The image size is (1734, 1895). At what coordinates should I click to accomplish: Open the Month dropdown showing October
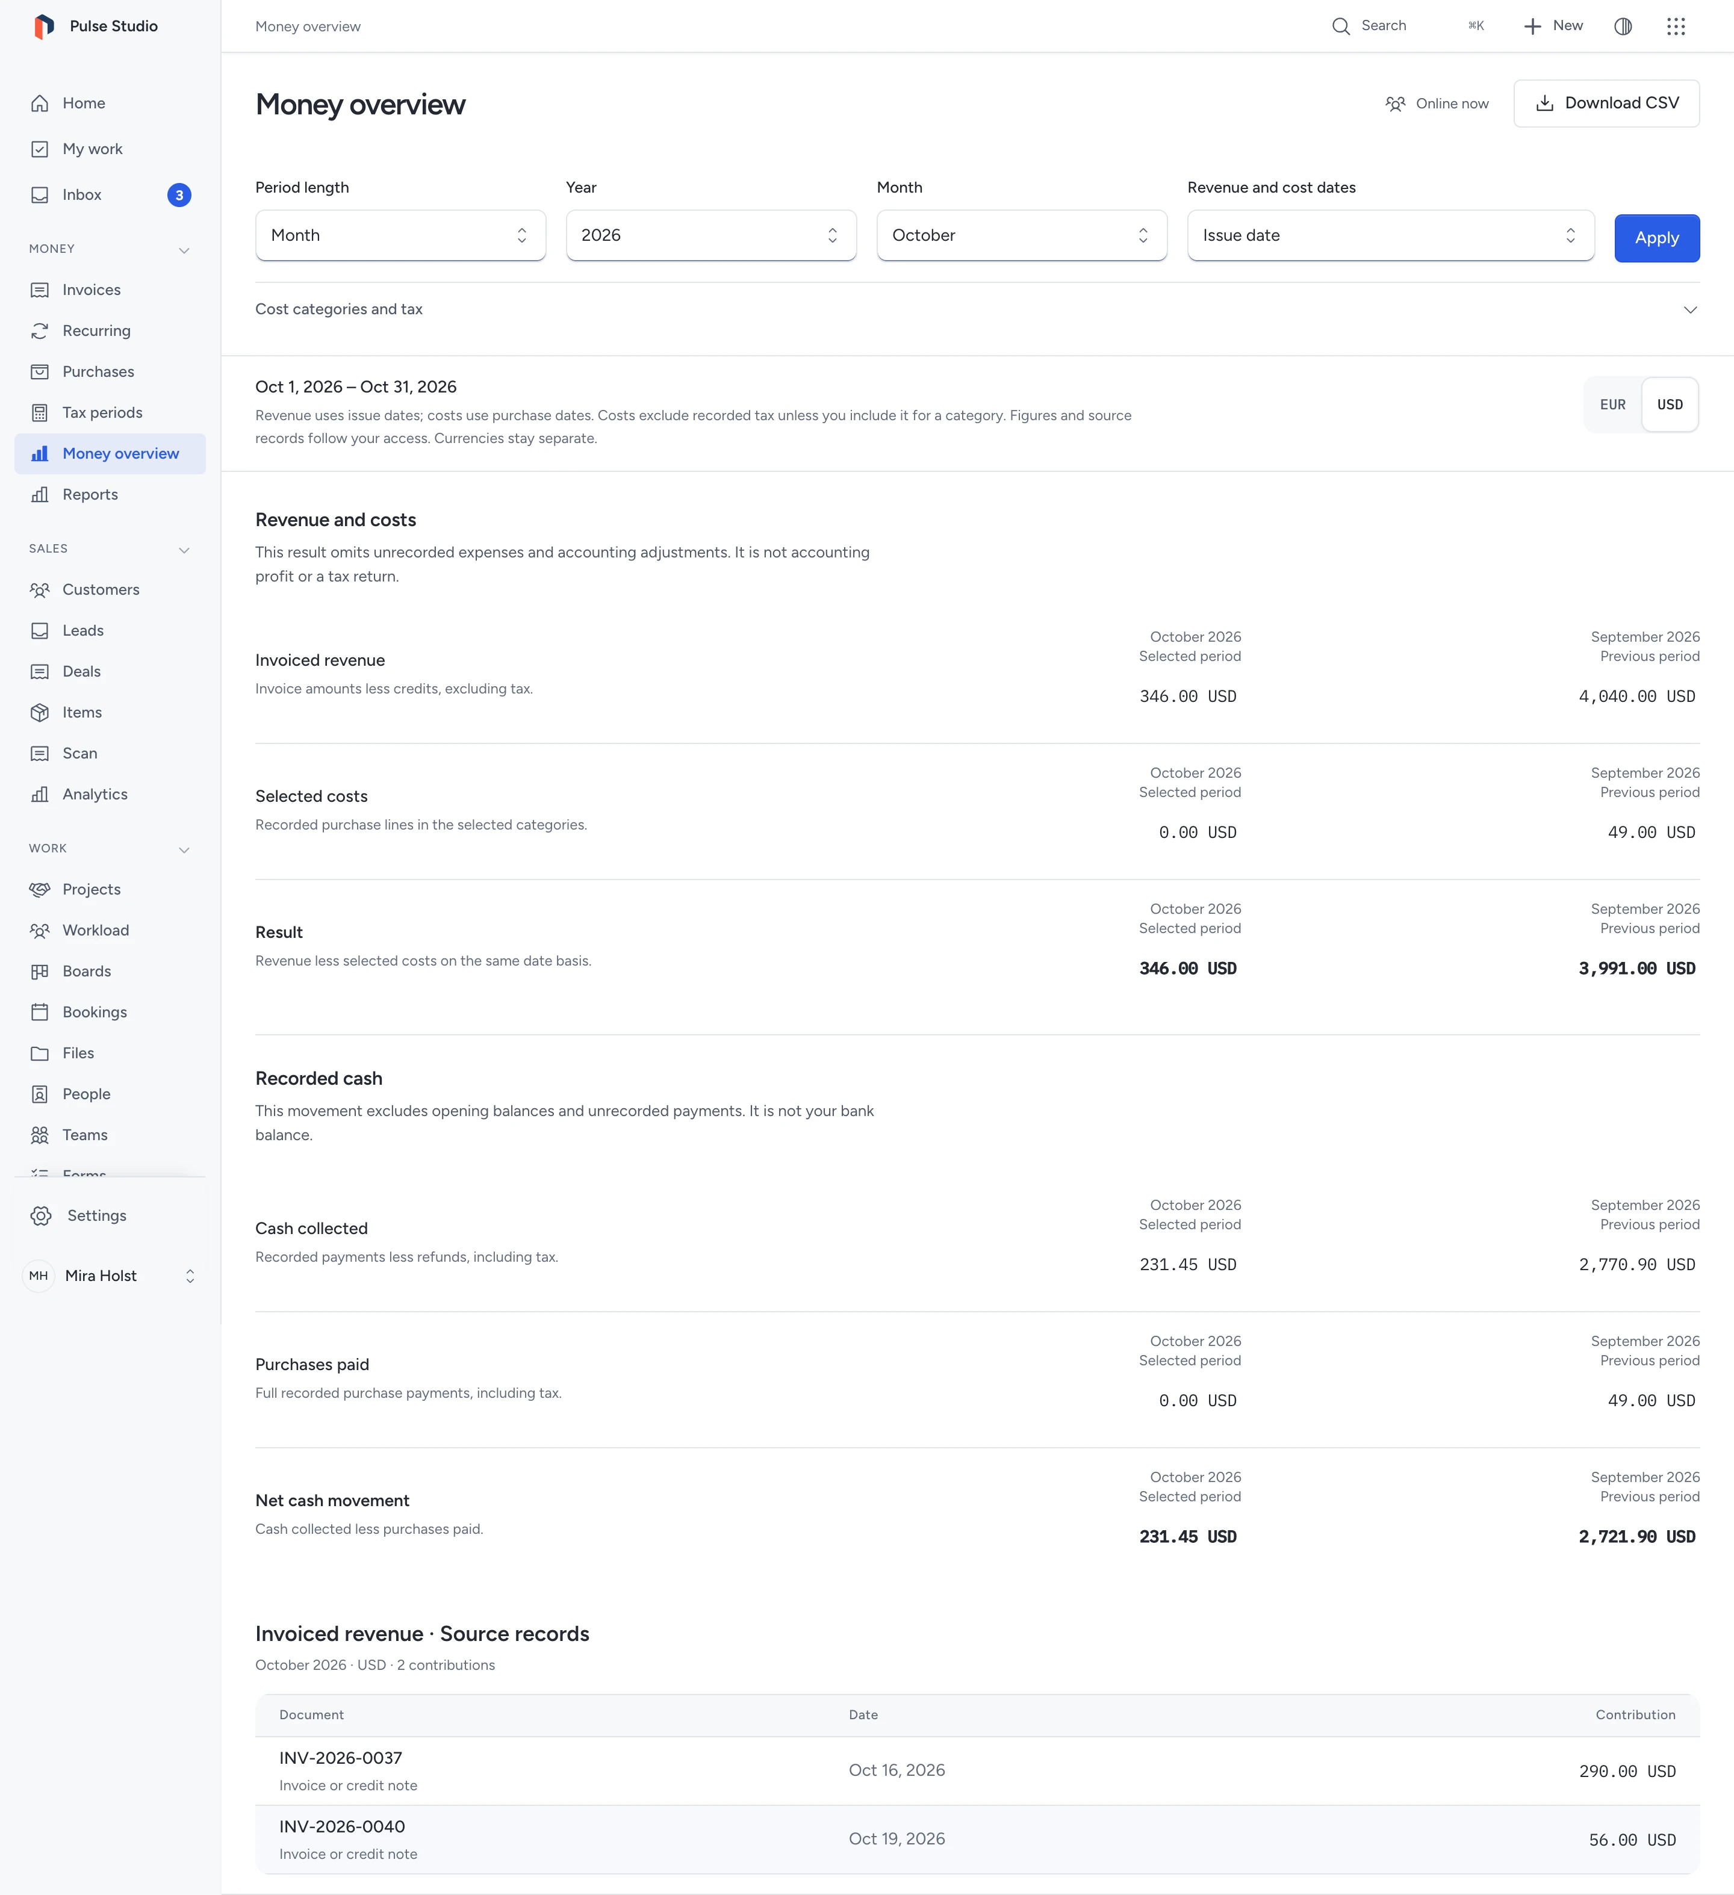pyautogui.click(x=1021, y=235)
